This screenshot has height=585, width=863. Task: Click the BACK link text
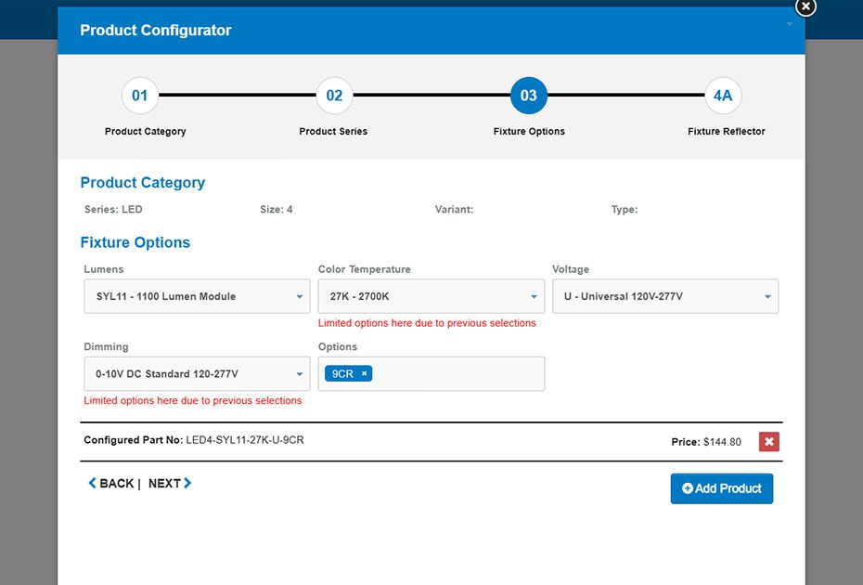[x=117, y=484]
